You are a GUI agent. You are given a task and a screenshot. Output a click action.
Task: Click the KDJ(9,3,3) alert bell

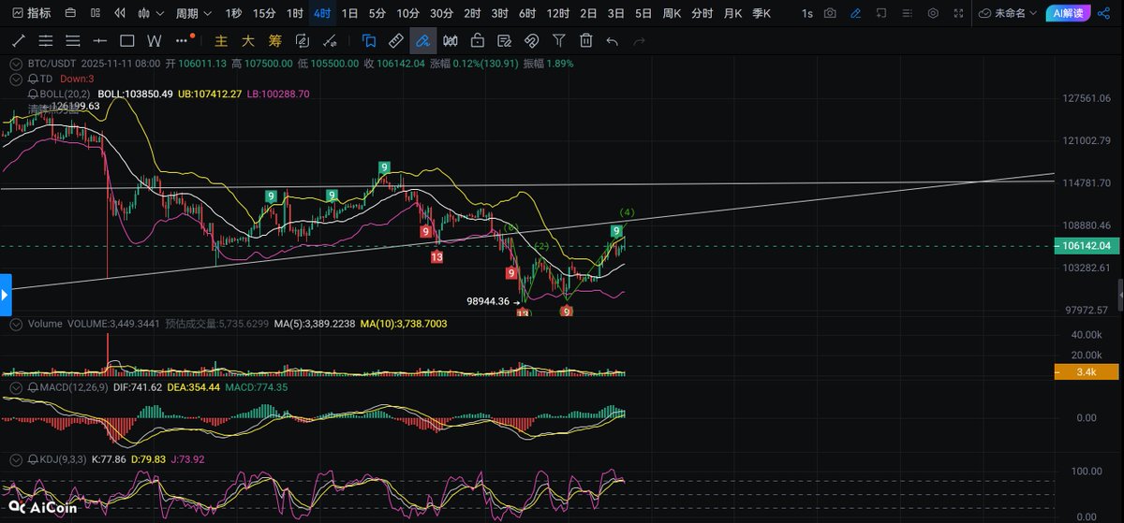(x=33, y=460)
